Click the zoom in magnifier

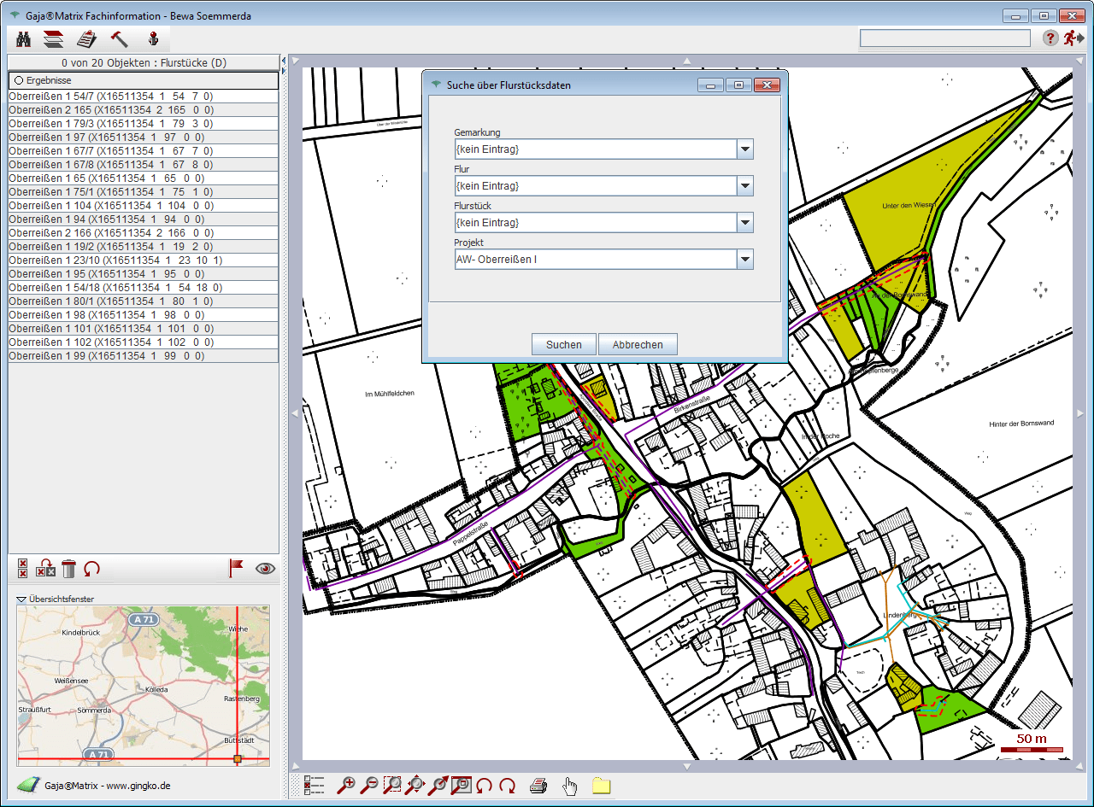pyautogui.click(x=346, y=786)
